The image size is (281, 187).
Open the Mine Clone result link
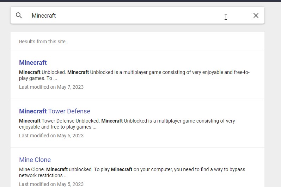coord(35,160)
